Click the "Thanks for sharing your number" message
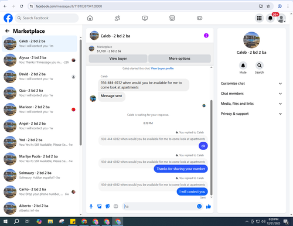The height and width of the screenshot is (226, 293). [x=180, y=169]
